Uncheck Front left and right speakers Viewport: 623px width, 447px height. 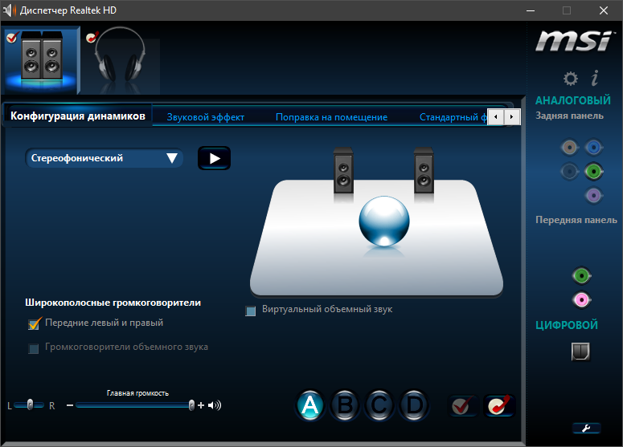pos(35,323)
